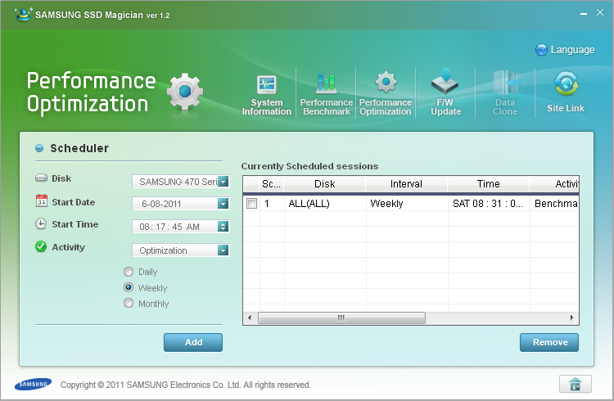Screen dimensions: 614x401
Task: Click the large gear icon beside heading
Action: 185,92
